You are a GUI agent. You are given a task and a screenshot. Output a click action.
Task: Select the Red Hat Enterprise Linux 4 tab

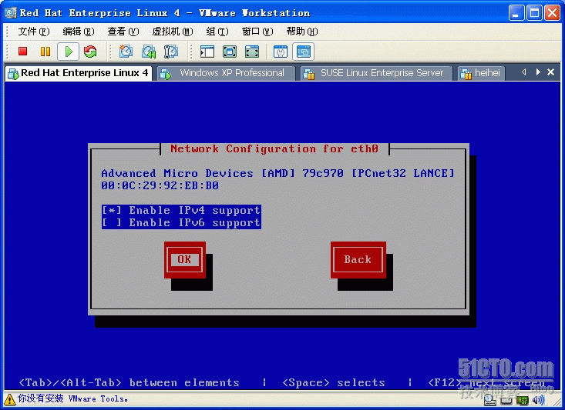[78, 73]
